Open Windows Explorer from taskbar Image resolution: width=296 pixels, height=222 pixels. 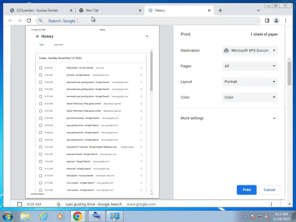pos(25,216)
